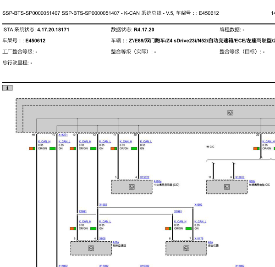Click the '总行驶里程' label
This screenshot has height=267, width=275.
coord(16,62)
